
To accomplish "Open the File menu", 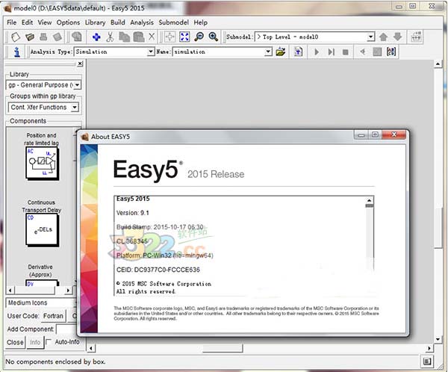I will pos(12,22).
